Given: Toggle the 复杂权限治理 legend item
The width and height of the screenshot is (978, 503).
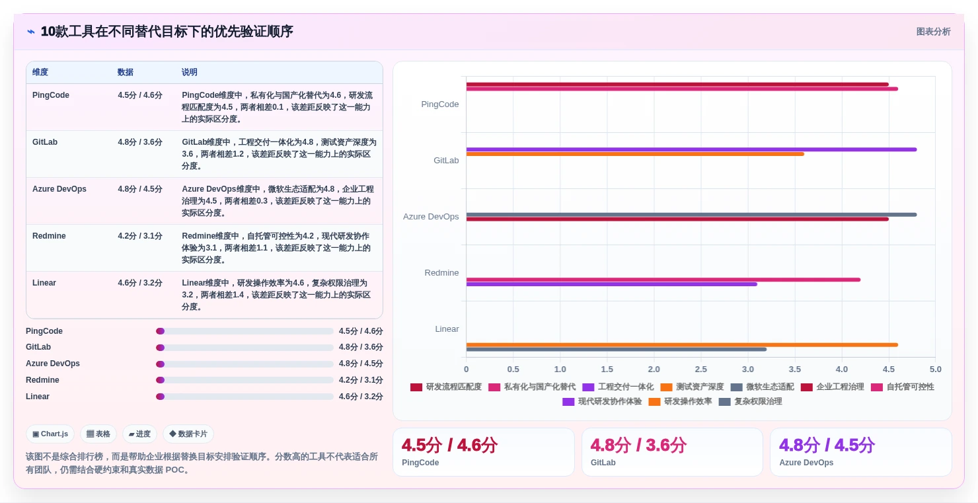Looking at the screenshot, I should (750, 402).
